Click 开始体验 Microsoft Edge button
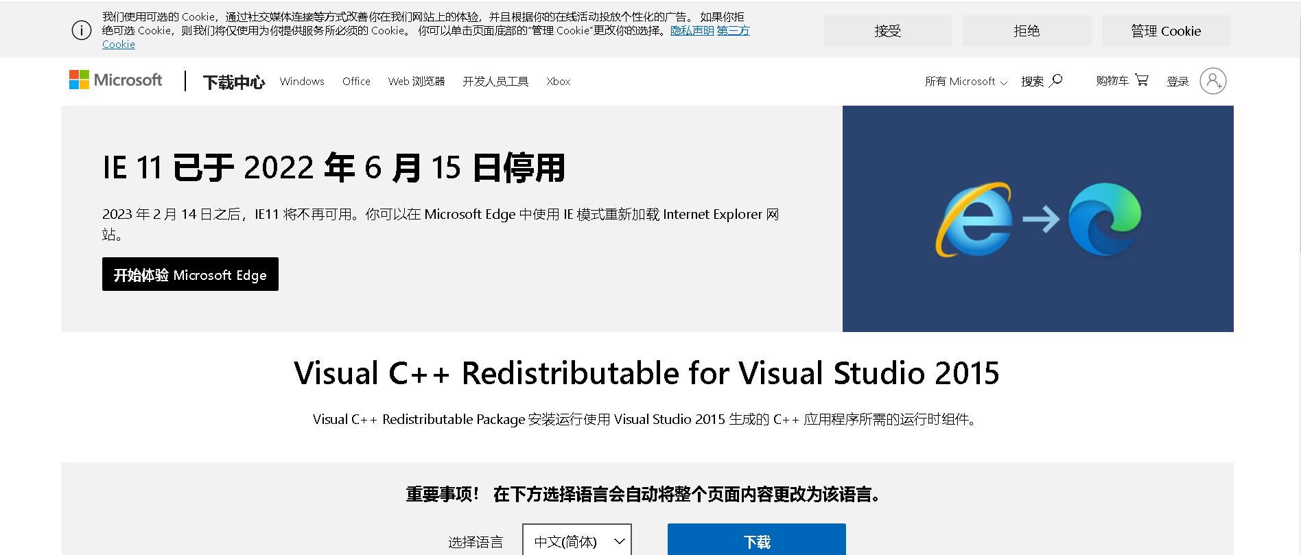1301x555 pixels. (190, 274)
